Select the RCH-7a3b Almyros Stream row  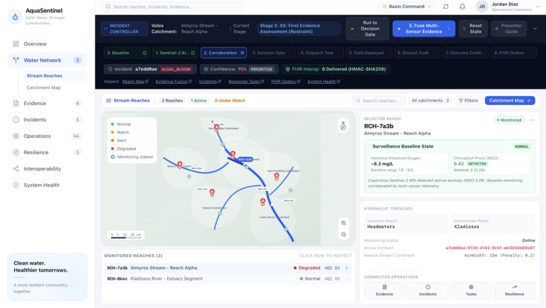[228, 268]
